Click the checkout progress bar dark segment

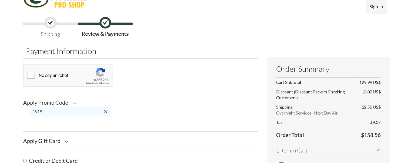[x=122, y=24]
